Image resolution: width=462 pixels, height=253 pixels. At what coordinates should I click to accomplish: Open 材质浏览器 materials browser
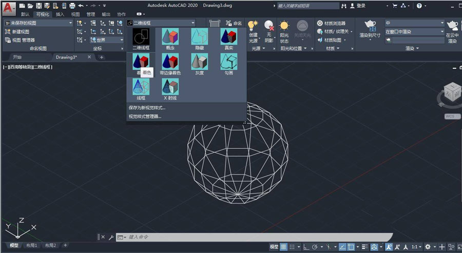(x=331, y=23)
